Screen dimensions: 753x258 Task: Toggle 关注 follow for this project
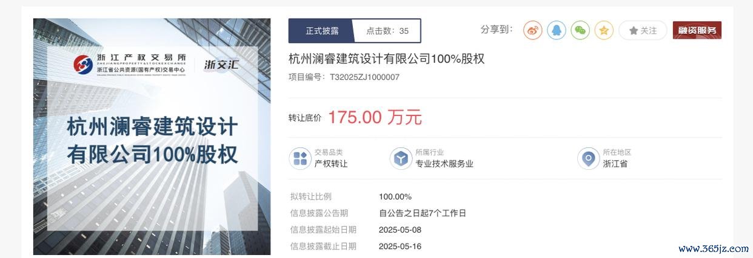643,30
